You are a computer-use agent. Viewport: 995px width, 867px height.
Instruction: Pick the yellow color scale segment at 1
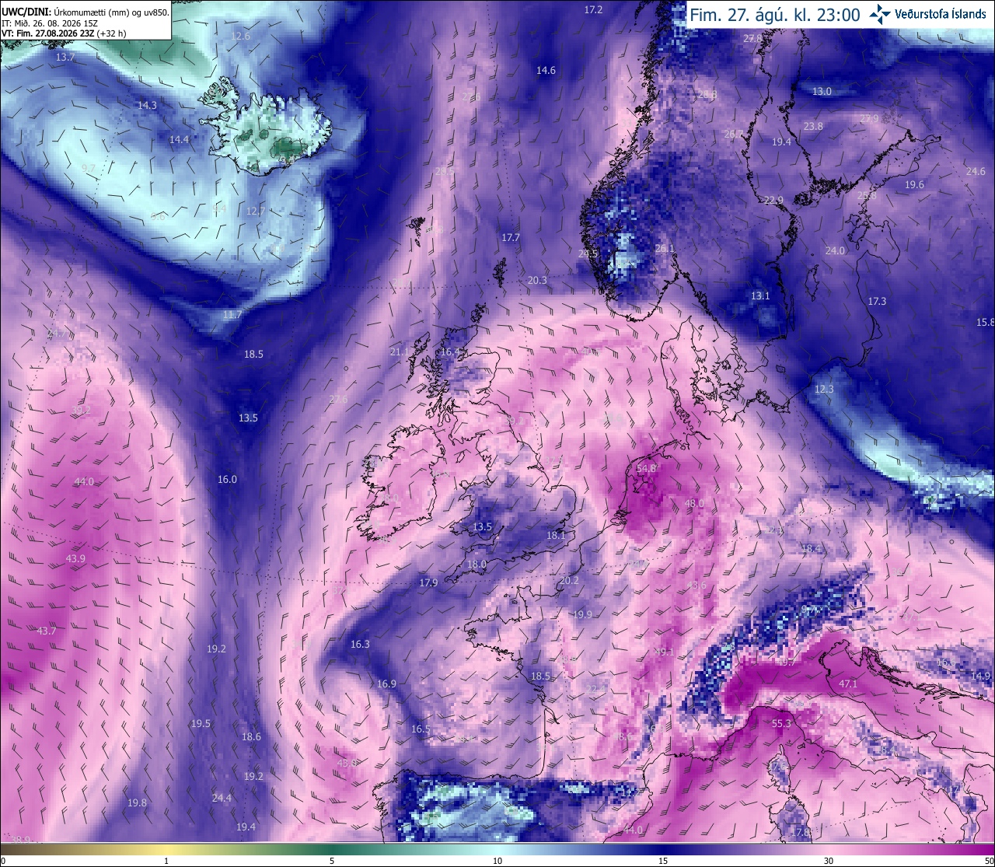coord(166,850)
